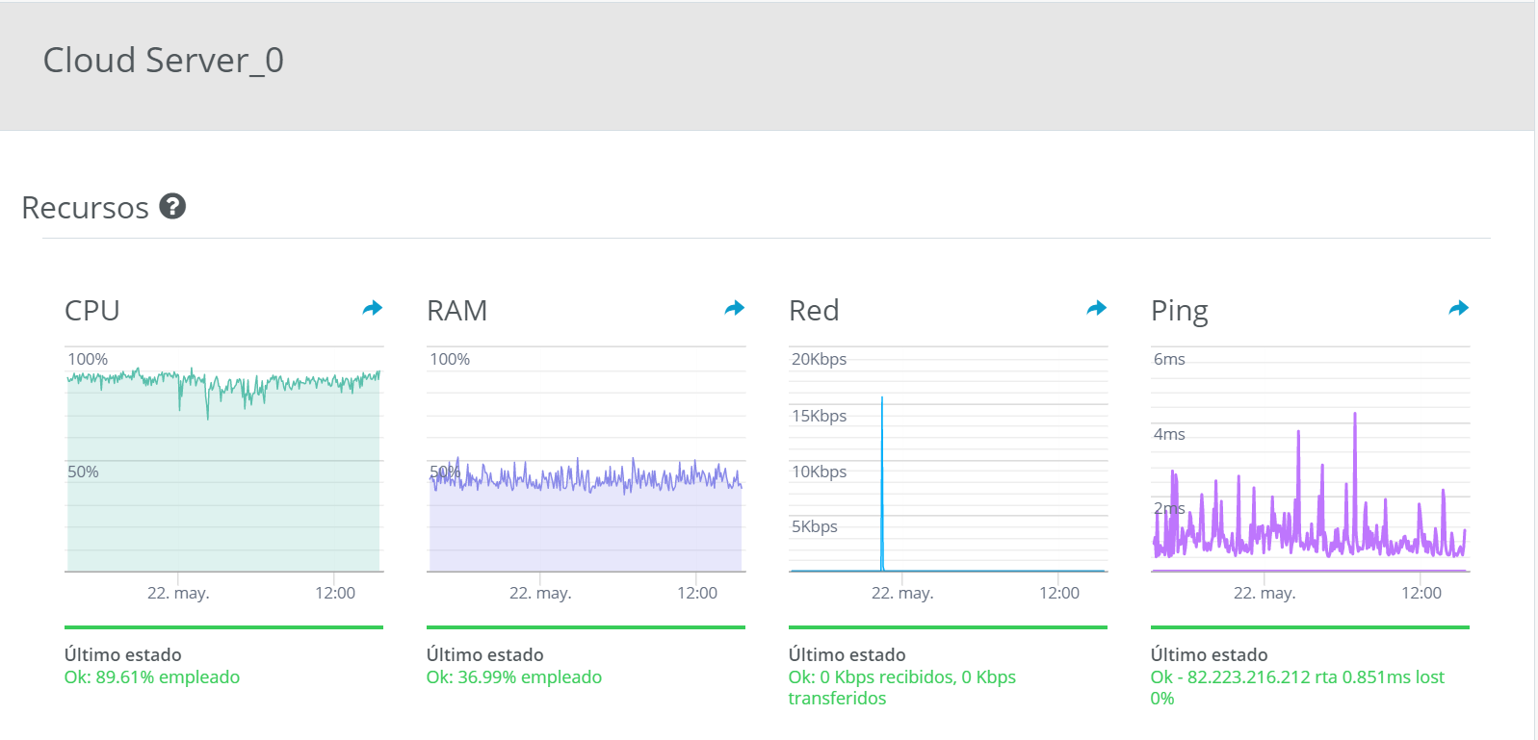Open the Ping chart share arrow
The width and height of the screenshot is (1538, 740).
pyautogui.click(x=1459, y=308)
